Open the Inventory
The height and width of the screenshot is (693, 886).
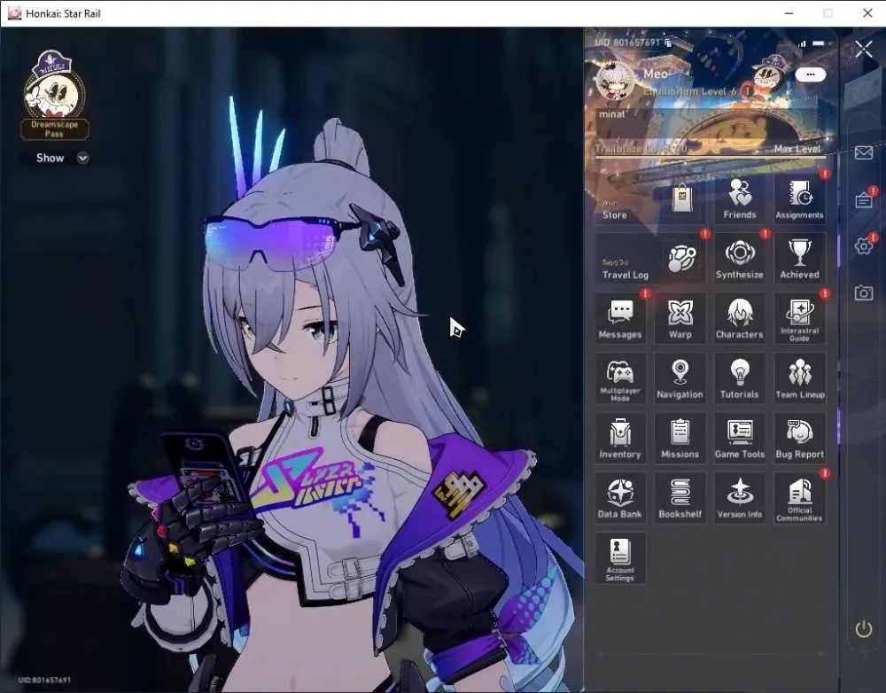(620, 439)
